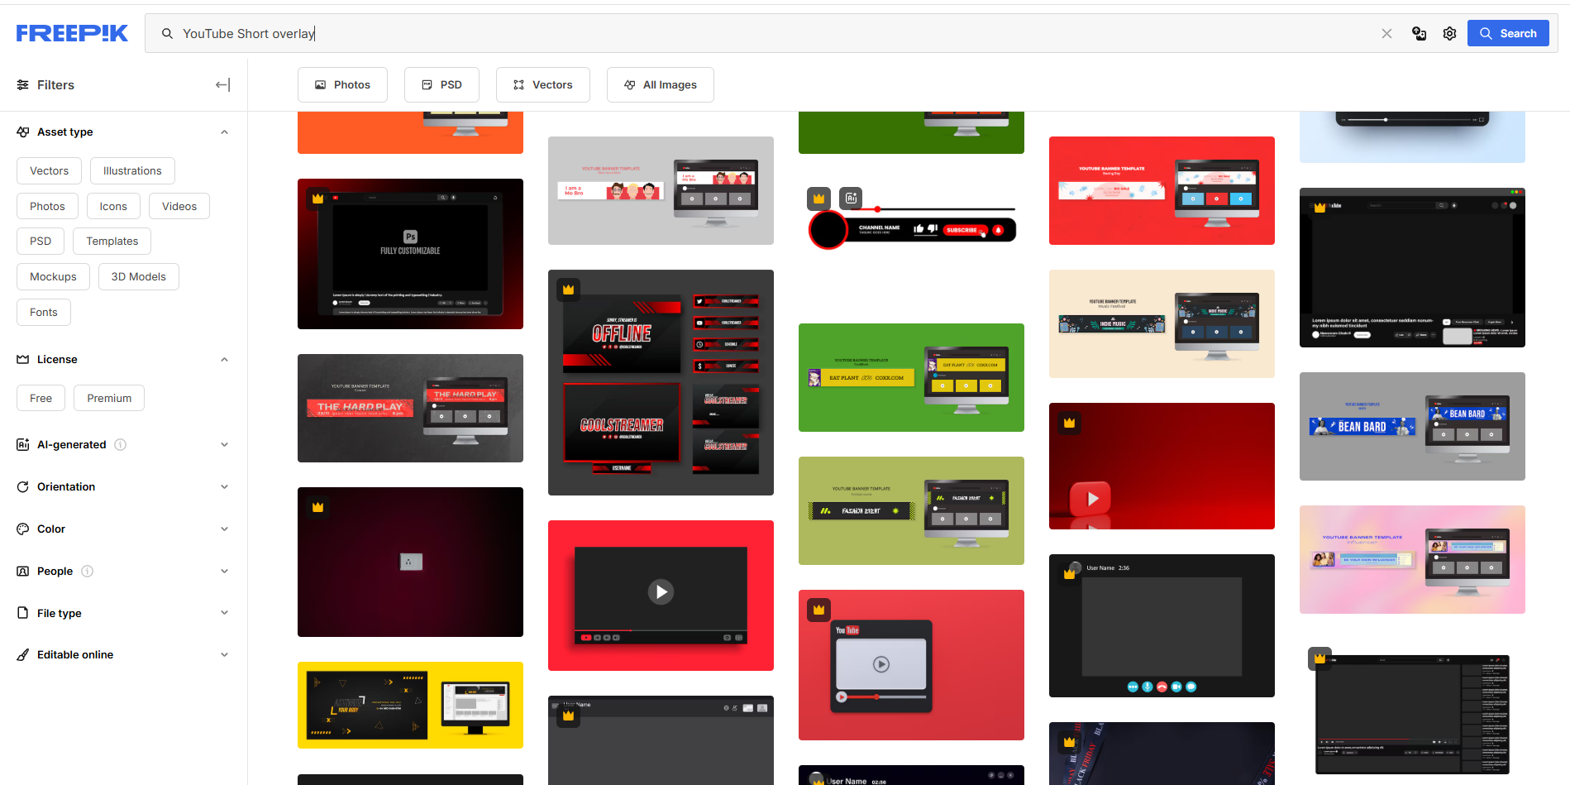This screenshot has width=1570, height=785.
Task: Open the red Coolstreamer offline banner thumbnail
Action: (x=660, y=381)
